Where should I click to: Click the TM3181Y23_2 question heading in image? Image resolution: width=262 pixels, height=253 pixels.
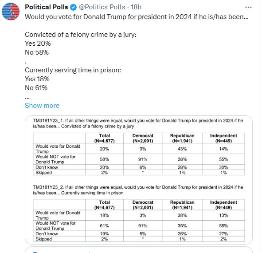138,190
